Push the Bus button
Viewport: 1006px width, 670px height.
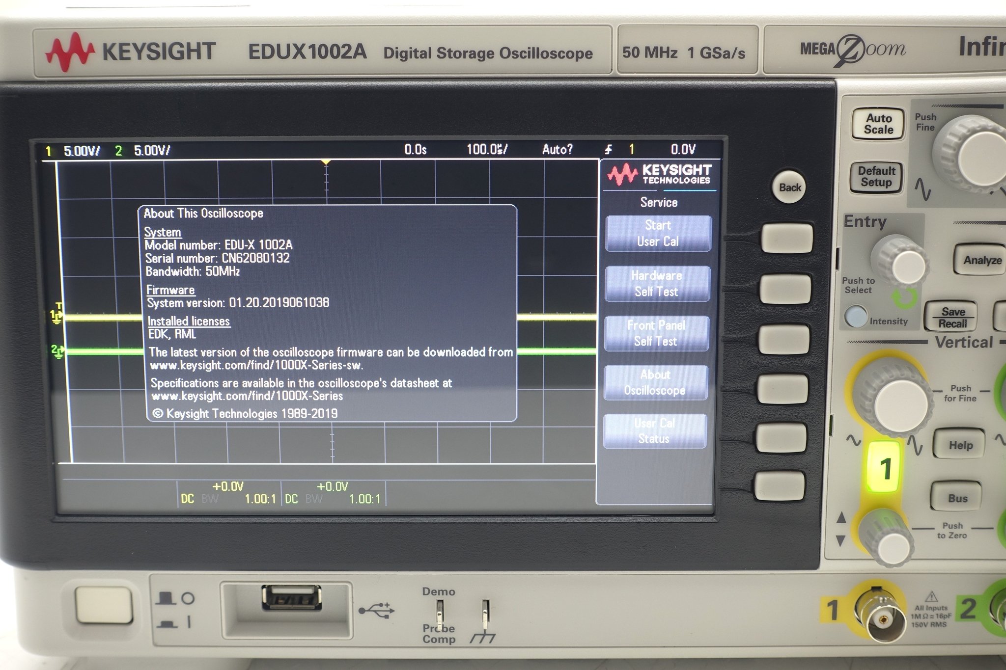coord(957,498)
